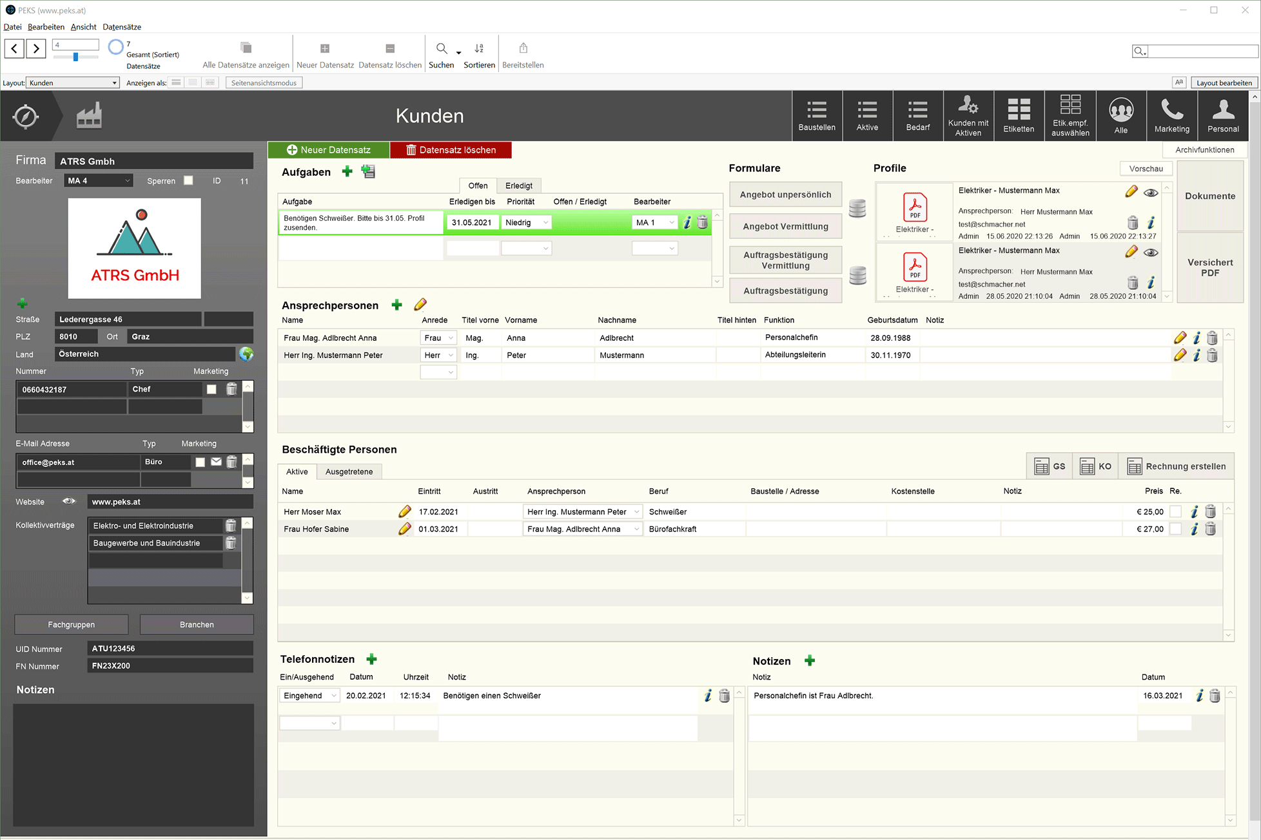Click the record navigation slider
This screenshot has height=840, width=1261.
click(x=75, y=57)
